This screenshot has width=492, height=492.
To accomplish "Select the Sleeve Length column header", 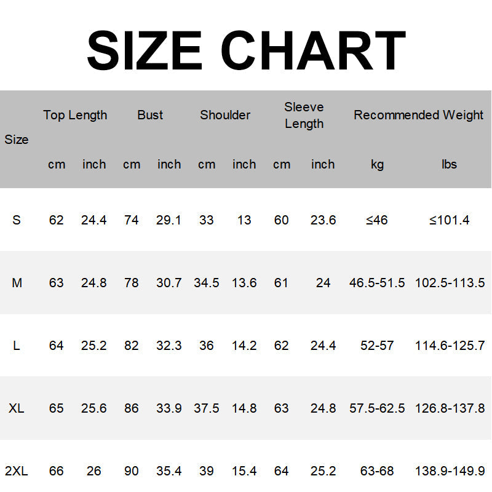I will tap(304, 115).
